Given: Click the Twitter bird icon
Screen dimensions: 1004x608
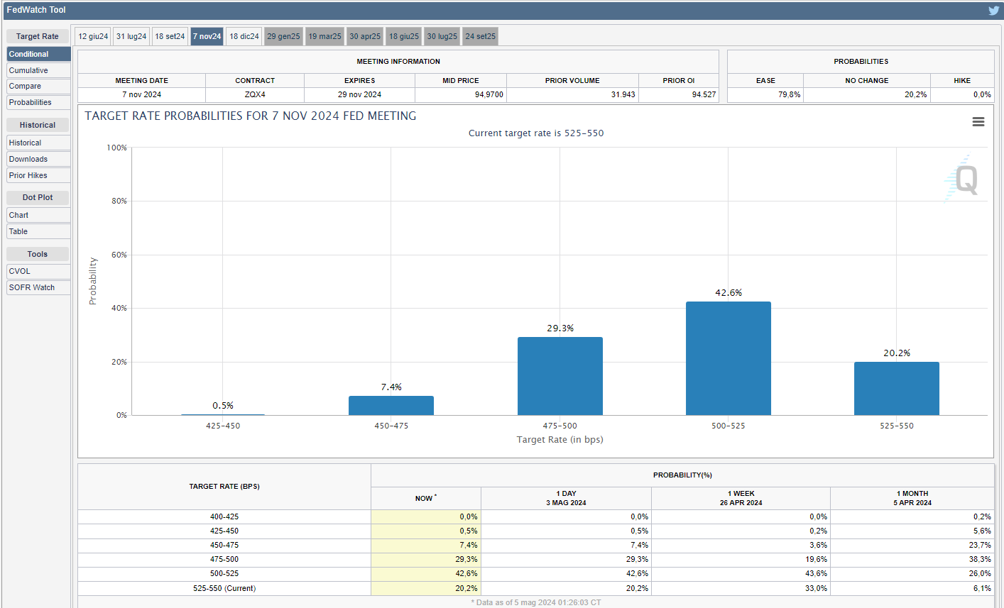Looking at the screenshot, I should coord(993,11).
